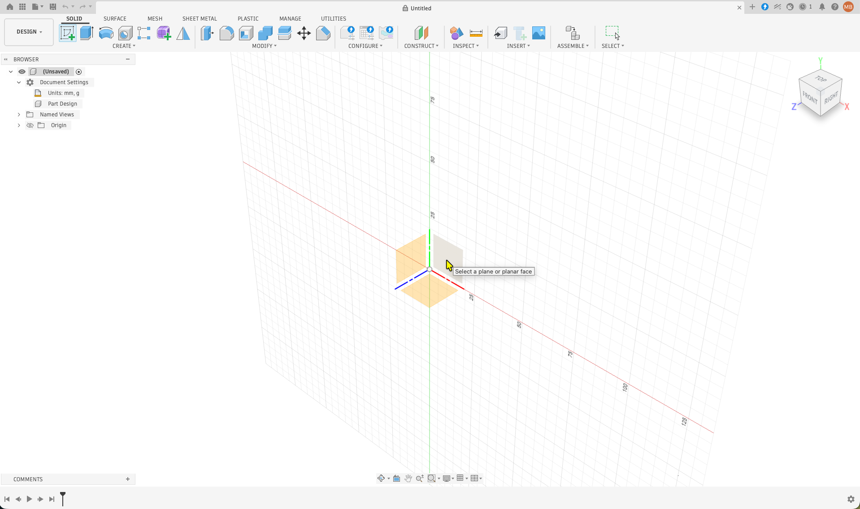This screenshot has width=860, height=509.
Task: Click the FRONT face of ViewCube
Action: pyautogui.click(x=810, y=97)
